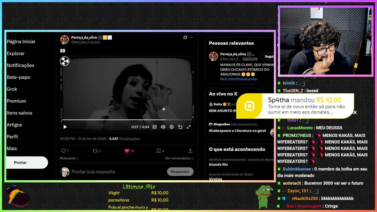Open the three-dot post options menu
377x212 pixels.
(x=192, y=37)
